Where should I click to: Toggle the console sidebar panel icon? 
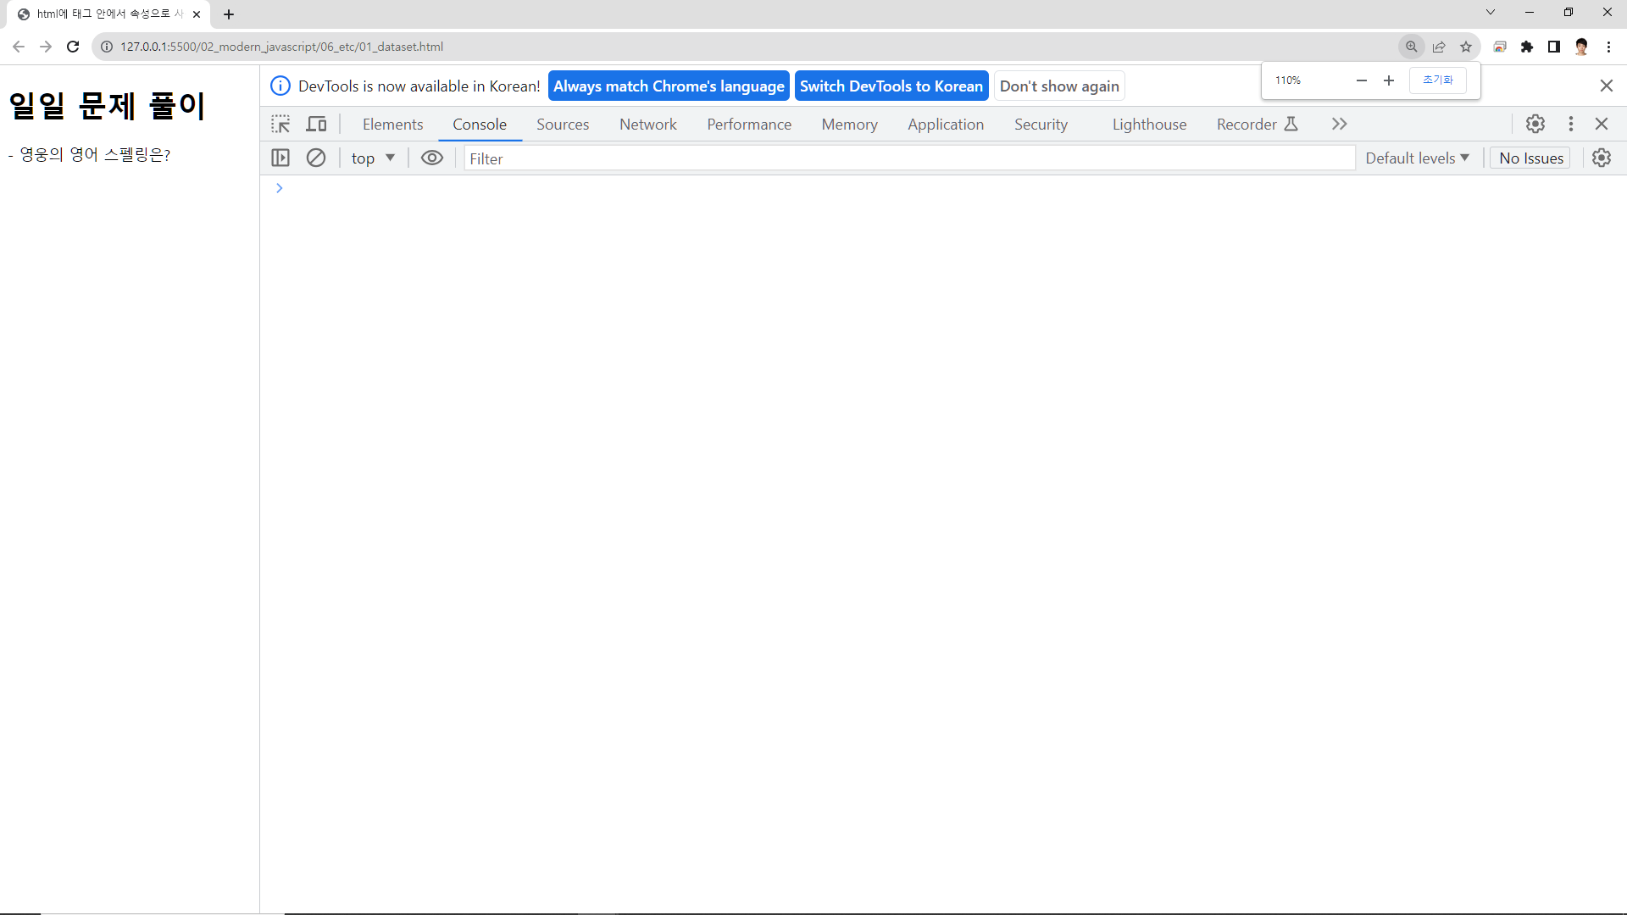[x=280, y=158]
